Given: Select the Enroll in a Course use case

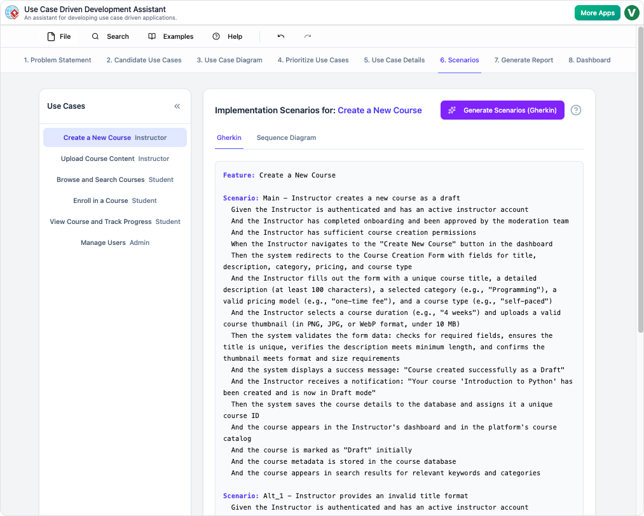Looking at the screenshot, I should tap(114, 200).
